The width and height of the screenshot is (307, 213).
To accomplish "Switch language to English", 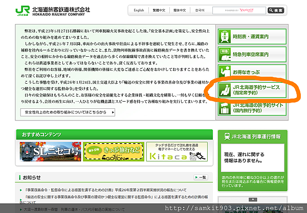I will pos(139,10).
